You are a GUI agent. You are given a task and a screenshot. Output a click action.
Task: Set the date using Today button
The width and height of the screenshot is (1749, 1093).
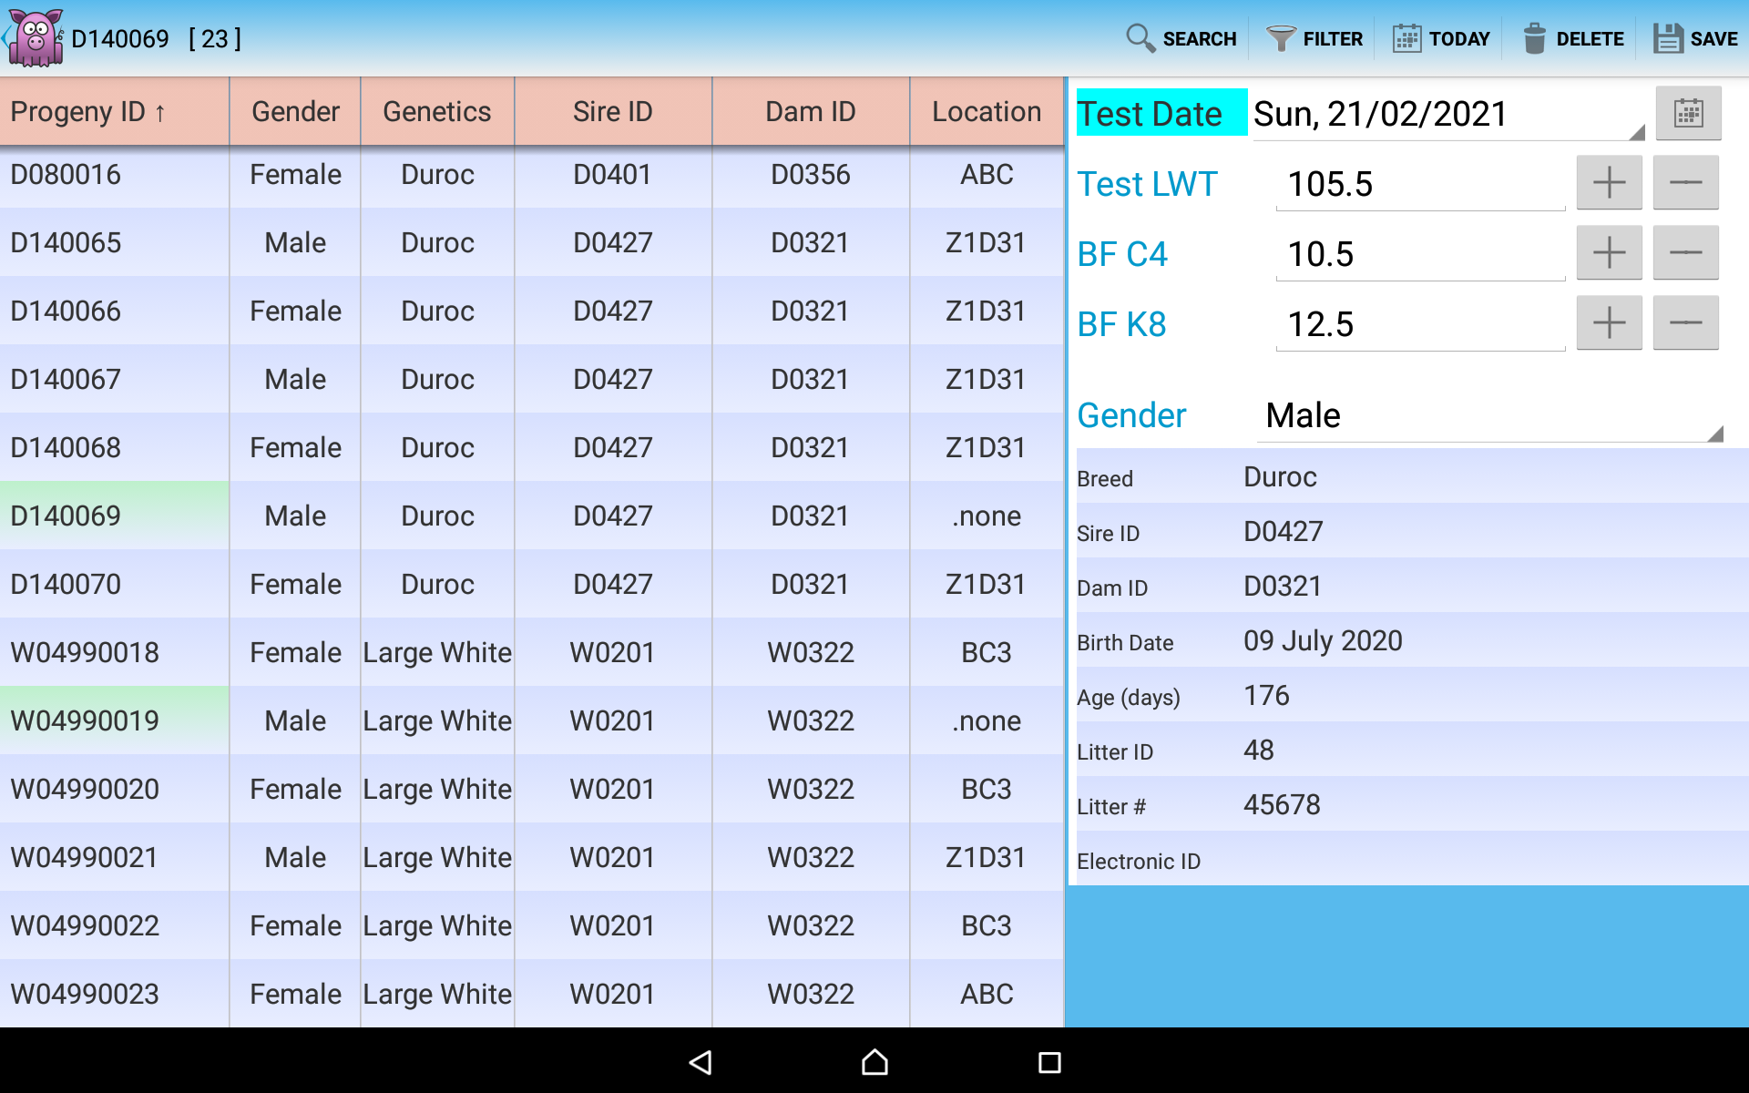click(x=1441, y=38)
